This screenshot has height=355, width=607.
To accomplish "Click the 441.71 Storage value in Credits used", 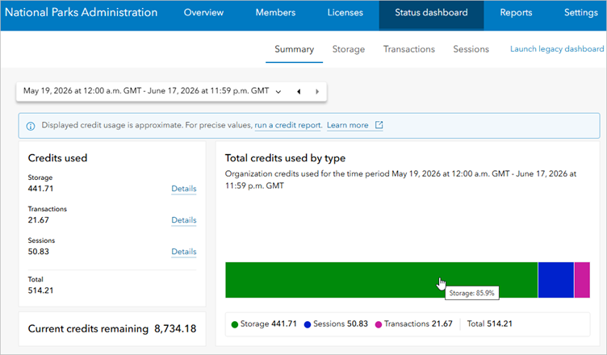I will tap(40, 189).
